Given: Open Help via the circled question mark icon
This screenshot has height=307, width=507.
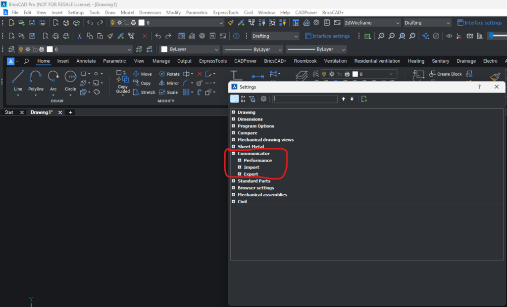Looking at the screenshot, I should pyautogui.click(x=236, y=36).
